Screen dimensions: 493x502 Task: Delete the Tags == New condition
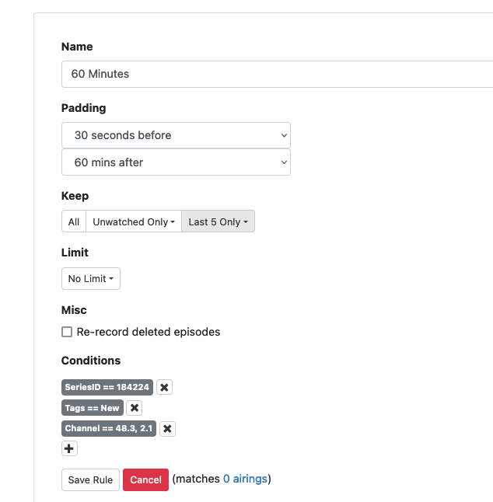(x=135, y=408)
